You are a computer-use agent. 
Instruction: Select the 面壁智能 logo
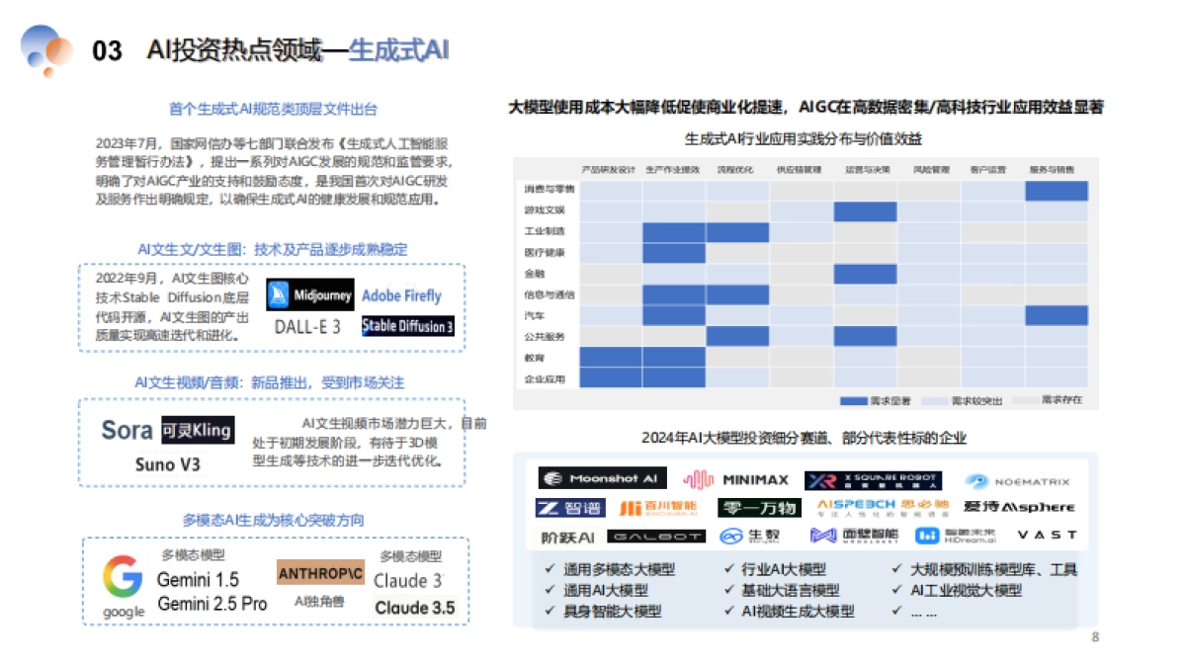855,534
